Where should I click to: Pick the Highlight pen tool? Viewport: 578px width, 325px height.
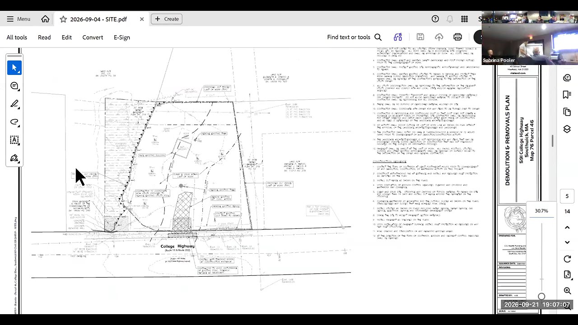[14, 104]
